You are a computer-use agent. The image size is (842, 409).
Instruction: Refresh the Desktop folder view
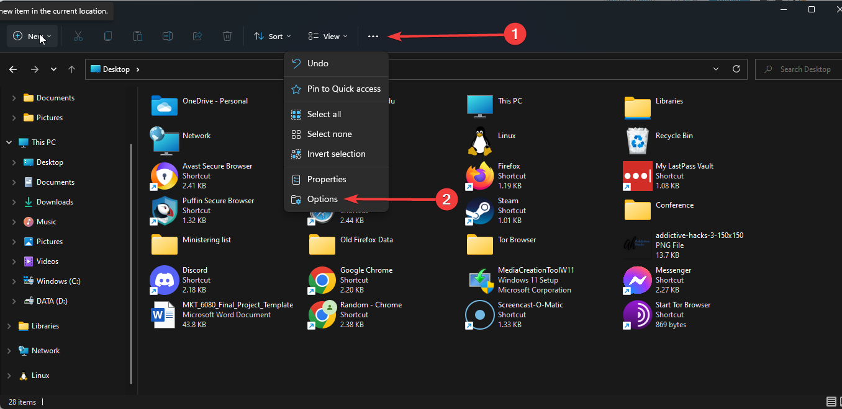736,69
